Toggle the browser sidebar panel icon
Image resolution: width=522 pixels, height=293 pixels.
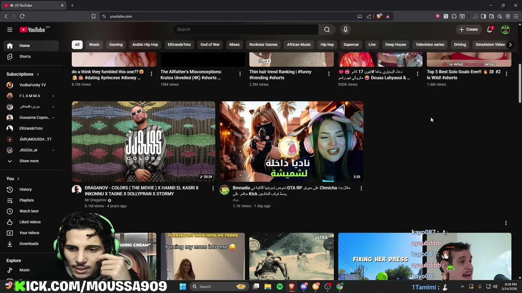[483, 16]
